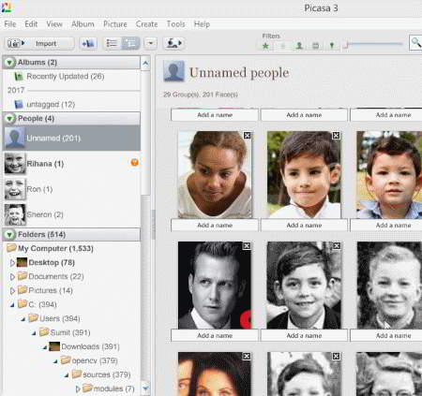
Task: Dismiss the black-and-white dark-haired boy face
Action: click(x=337, y=246)
